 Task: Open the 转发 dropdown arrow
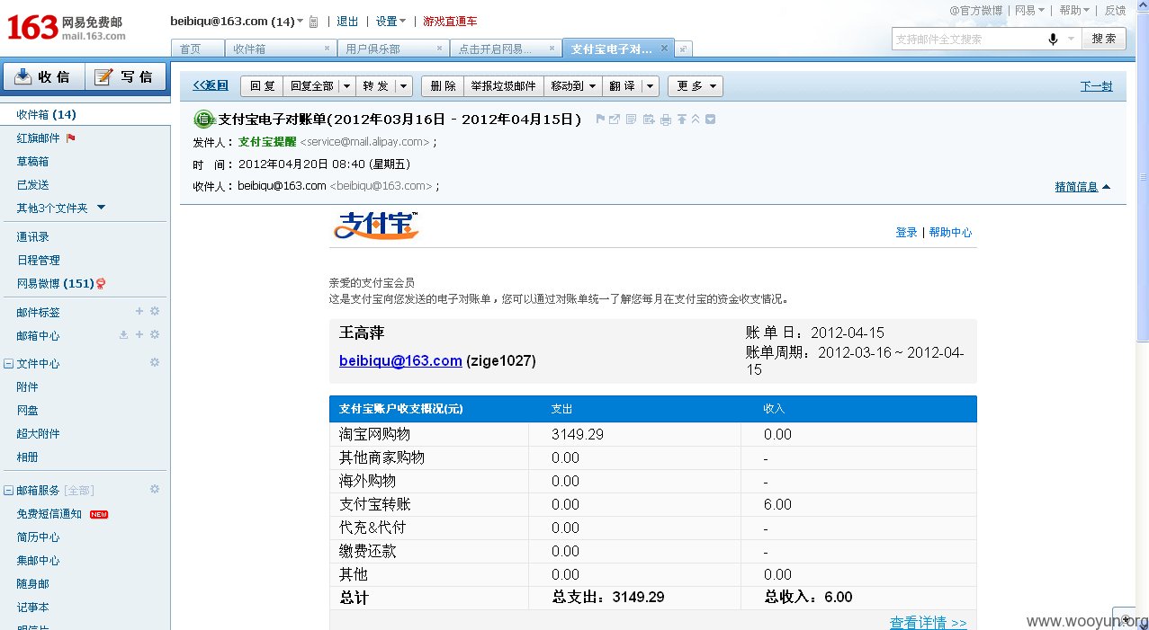tap(403, 86)
